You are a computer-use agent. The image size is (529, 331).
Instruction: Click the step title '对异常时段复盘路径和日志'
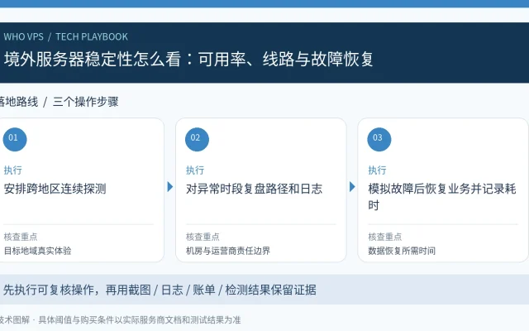pos(254,189)
